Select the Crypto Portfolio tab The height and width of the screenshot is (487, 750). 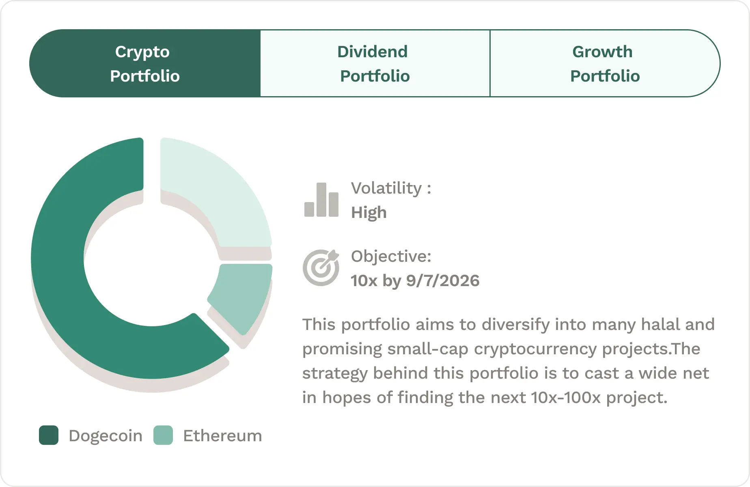[145, 64]
